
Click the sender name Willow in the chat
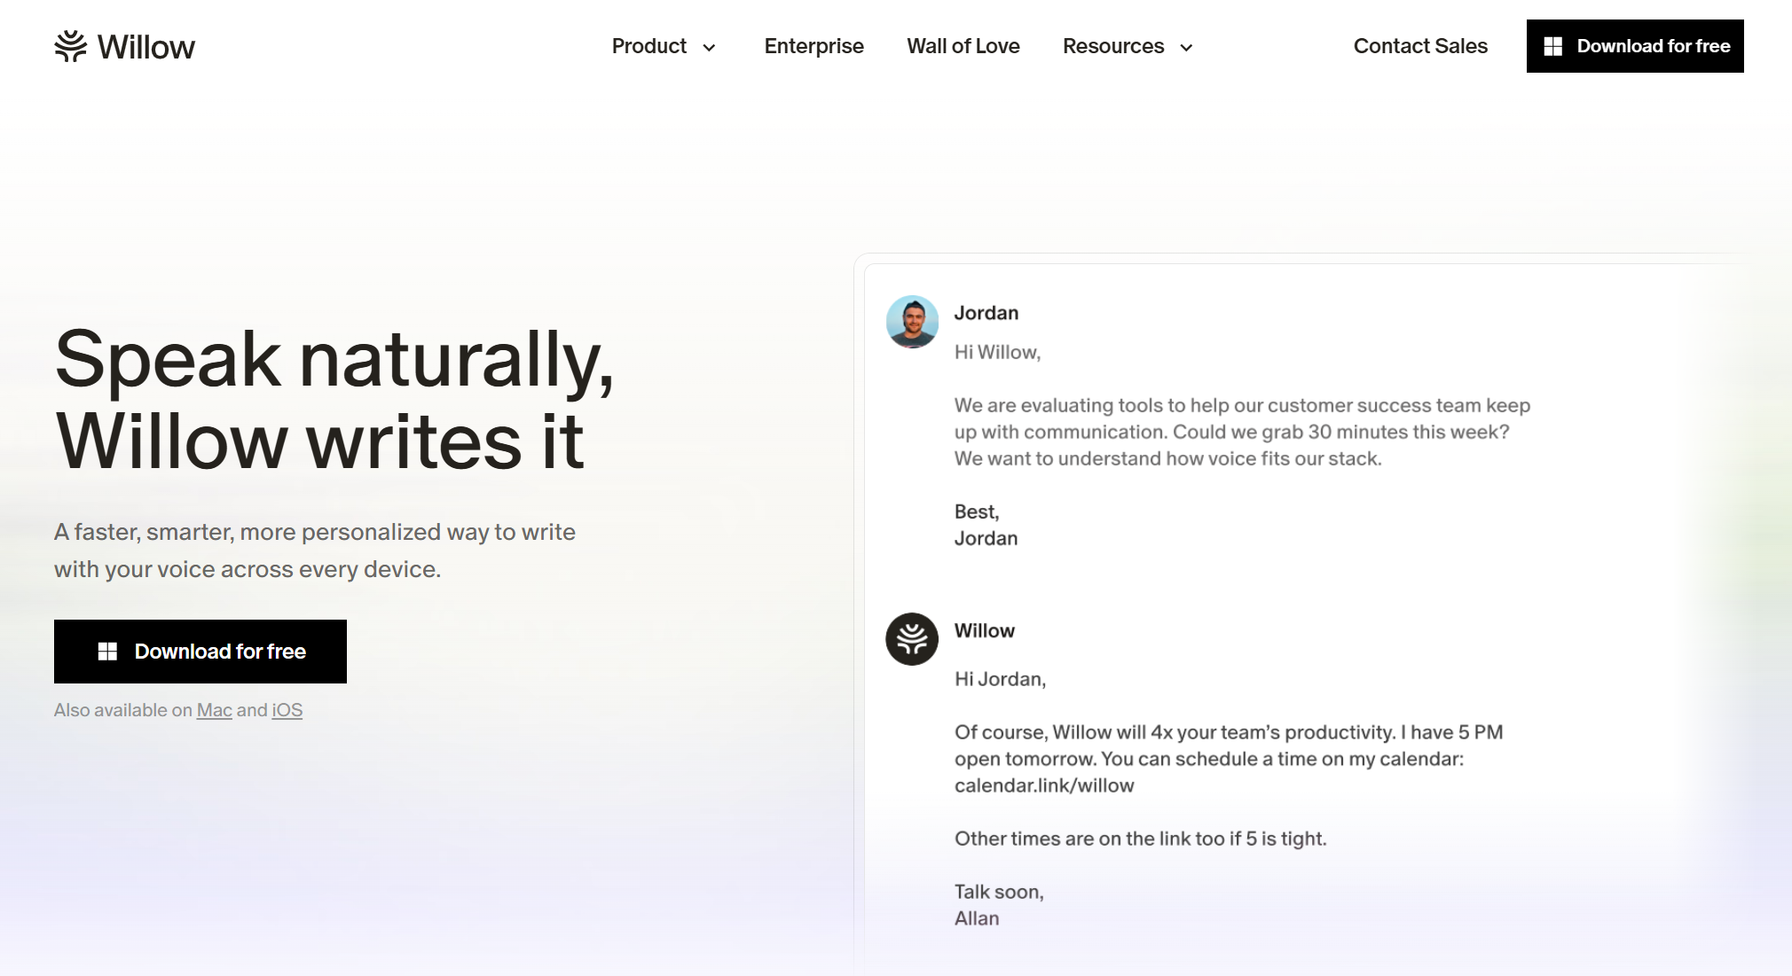[985, 630]
